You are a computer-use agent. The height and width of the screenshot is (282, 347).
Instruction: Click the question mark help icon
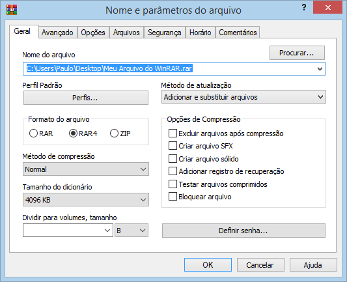304,8
